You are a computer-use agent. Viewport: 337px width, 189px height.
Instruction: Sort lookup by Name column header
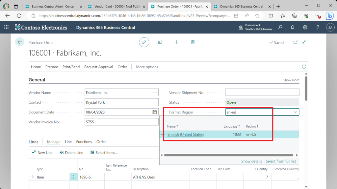tap(172, 126)
